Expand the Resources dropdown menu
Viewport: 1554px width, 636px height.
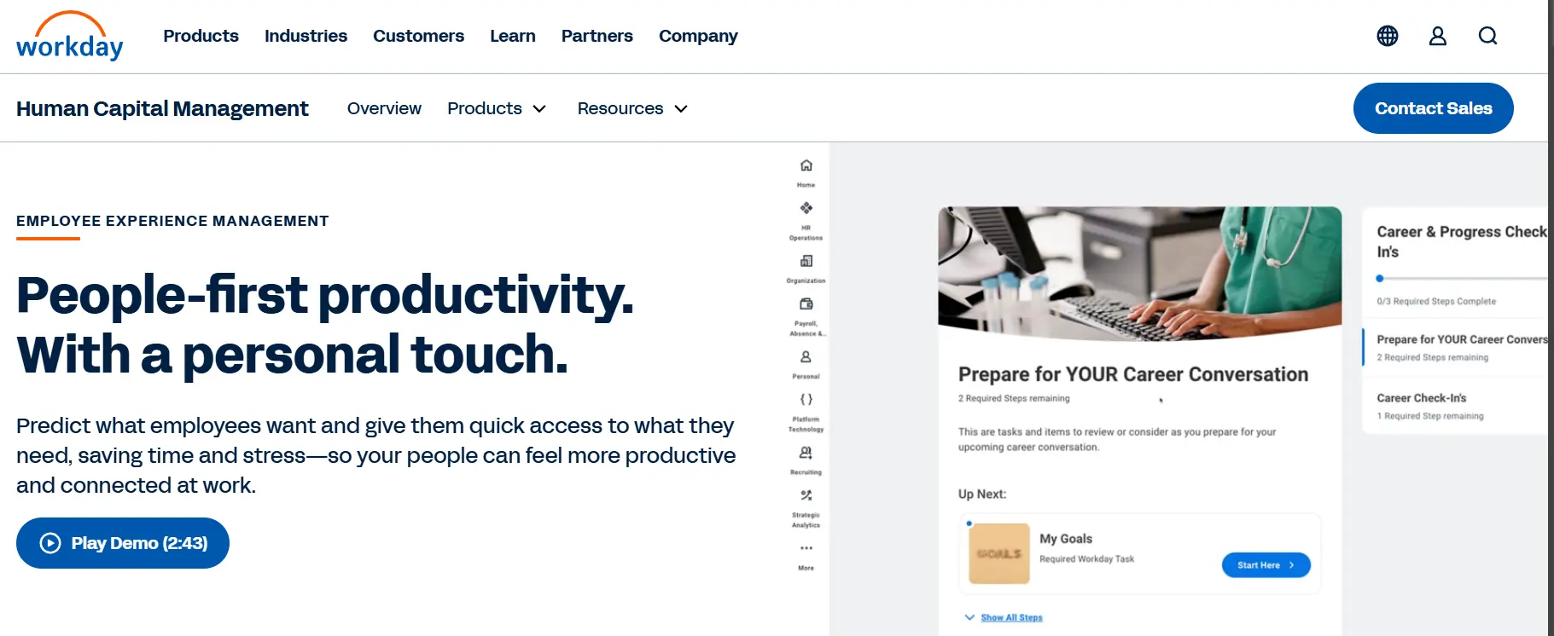click(631, 108)
